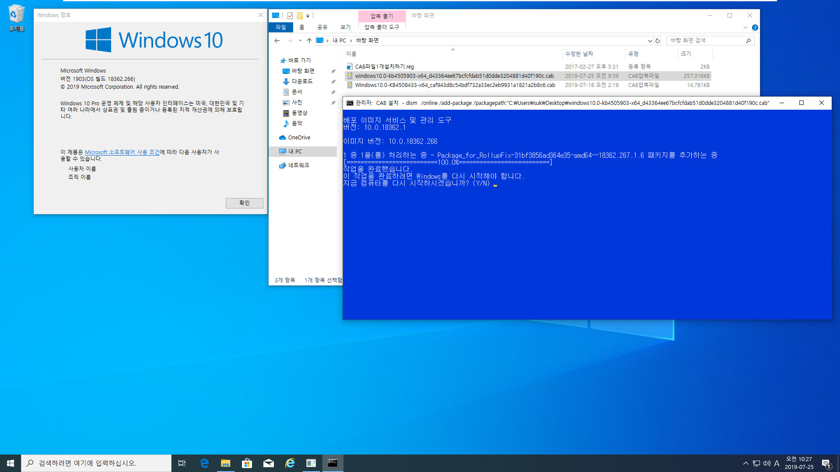Screen dimensions: 840x472
Task: Open 바탕 화면 in navigation pane
Action: tap(303, 71)
